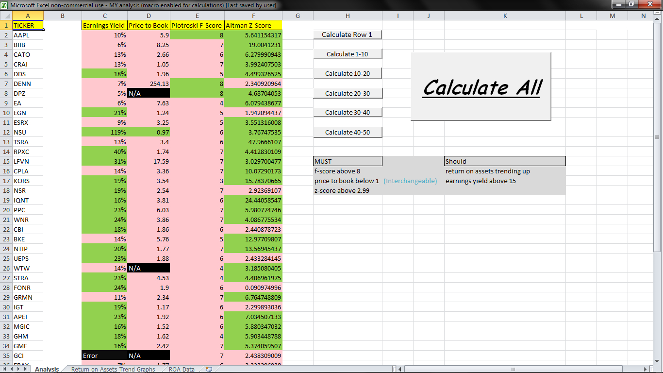Click the Insert Worksheet icon
This screenshot has width=663, height=373.
(x=209, y=369)
